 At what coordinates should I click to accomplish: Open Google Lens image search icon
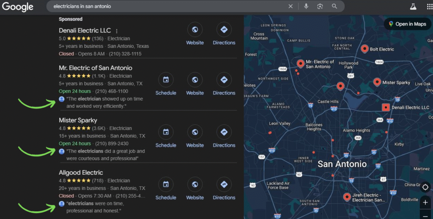tap(320, 6)
